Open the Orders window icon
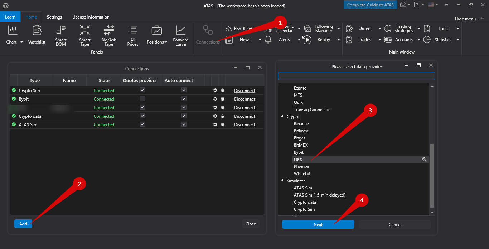 pyautogui.click(x=349, y=29)
